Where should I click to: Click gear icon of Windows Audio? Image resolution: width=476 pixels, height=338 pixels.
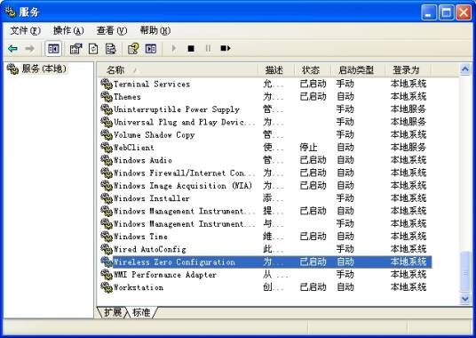(x=107, y=160)
